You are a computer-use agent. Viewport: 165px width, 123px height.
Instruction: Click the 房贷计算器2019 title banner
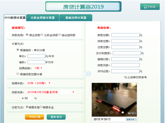click(83, 7)
